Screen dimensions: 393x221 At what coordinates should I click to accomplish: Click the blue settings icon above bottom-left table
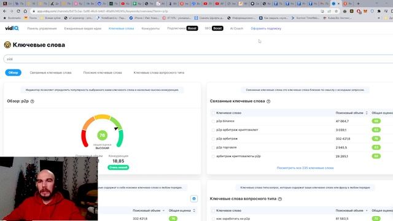coord(194,199)
